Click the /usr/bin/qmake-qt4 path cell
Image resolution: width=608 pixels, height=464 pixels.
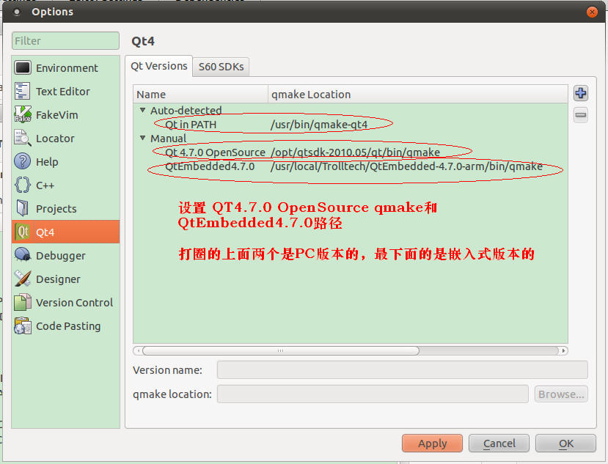319,125
